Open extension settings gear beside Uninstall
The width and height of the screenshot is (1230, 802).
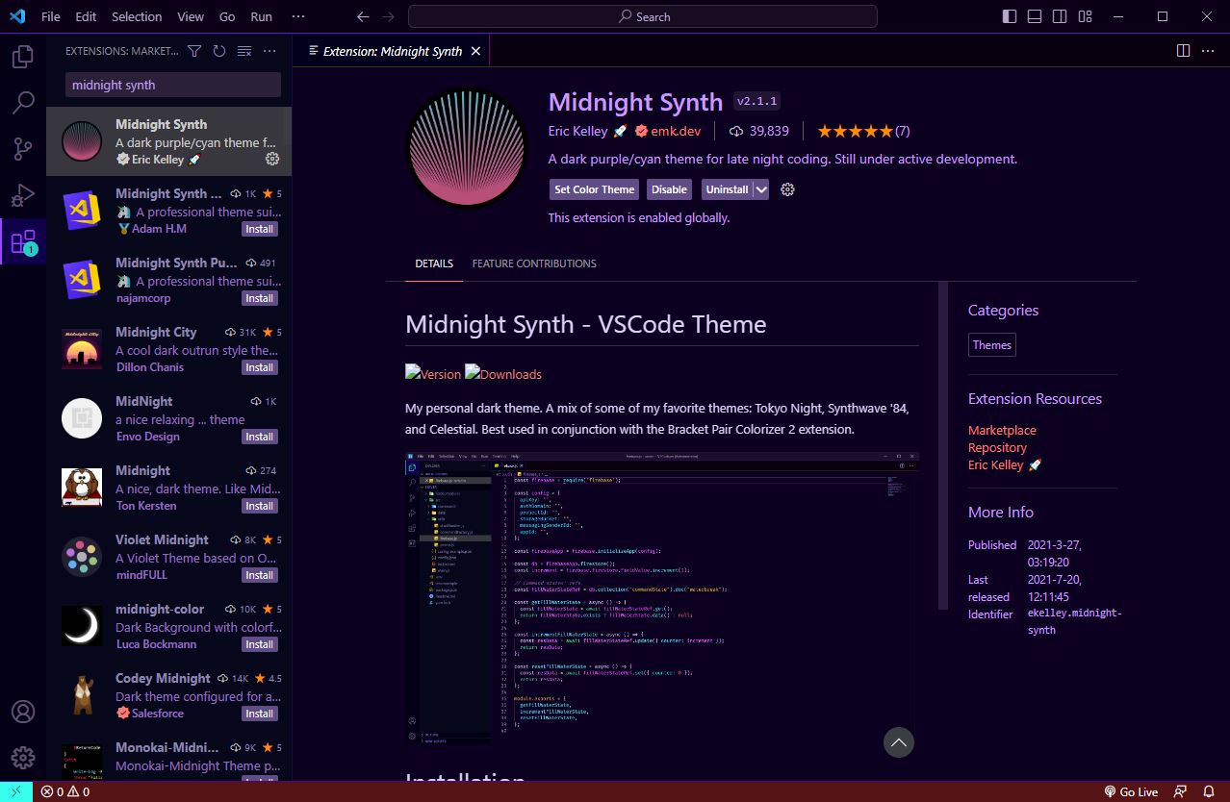(787, 189)
